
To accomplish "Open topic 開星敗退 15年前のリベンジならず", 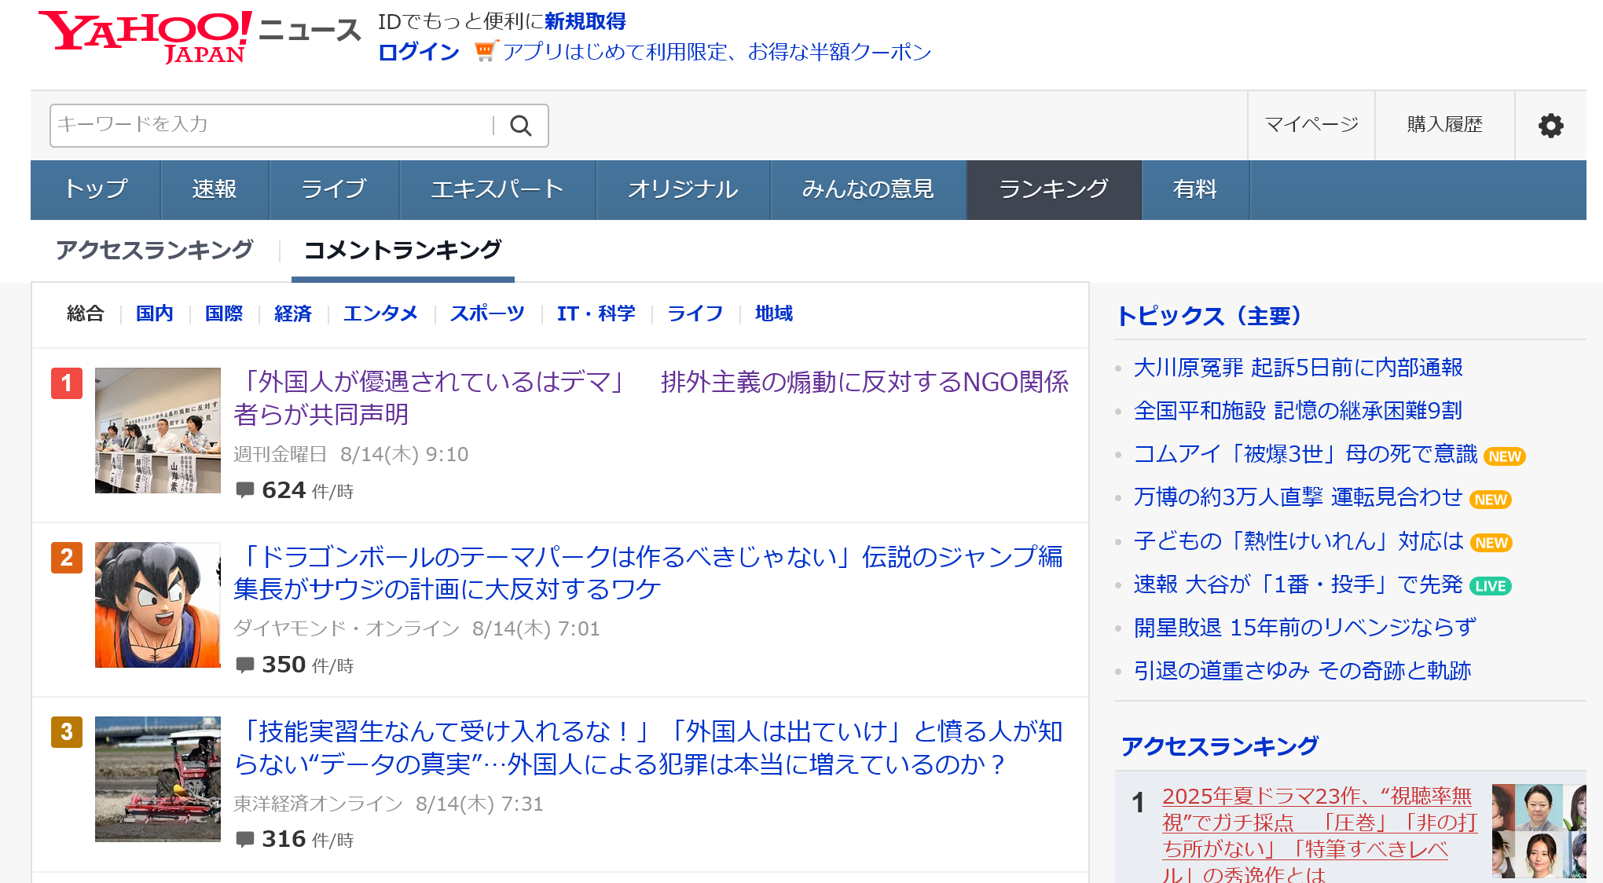I will coord(1305,628).
